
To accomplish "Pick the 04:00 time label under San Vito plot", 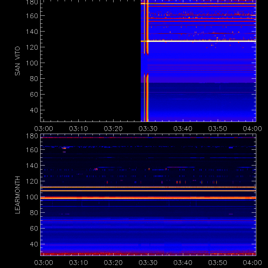I will click(x=253, y=129).
